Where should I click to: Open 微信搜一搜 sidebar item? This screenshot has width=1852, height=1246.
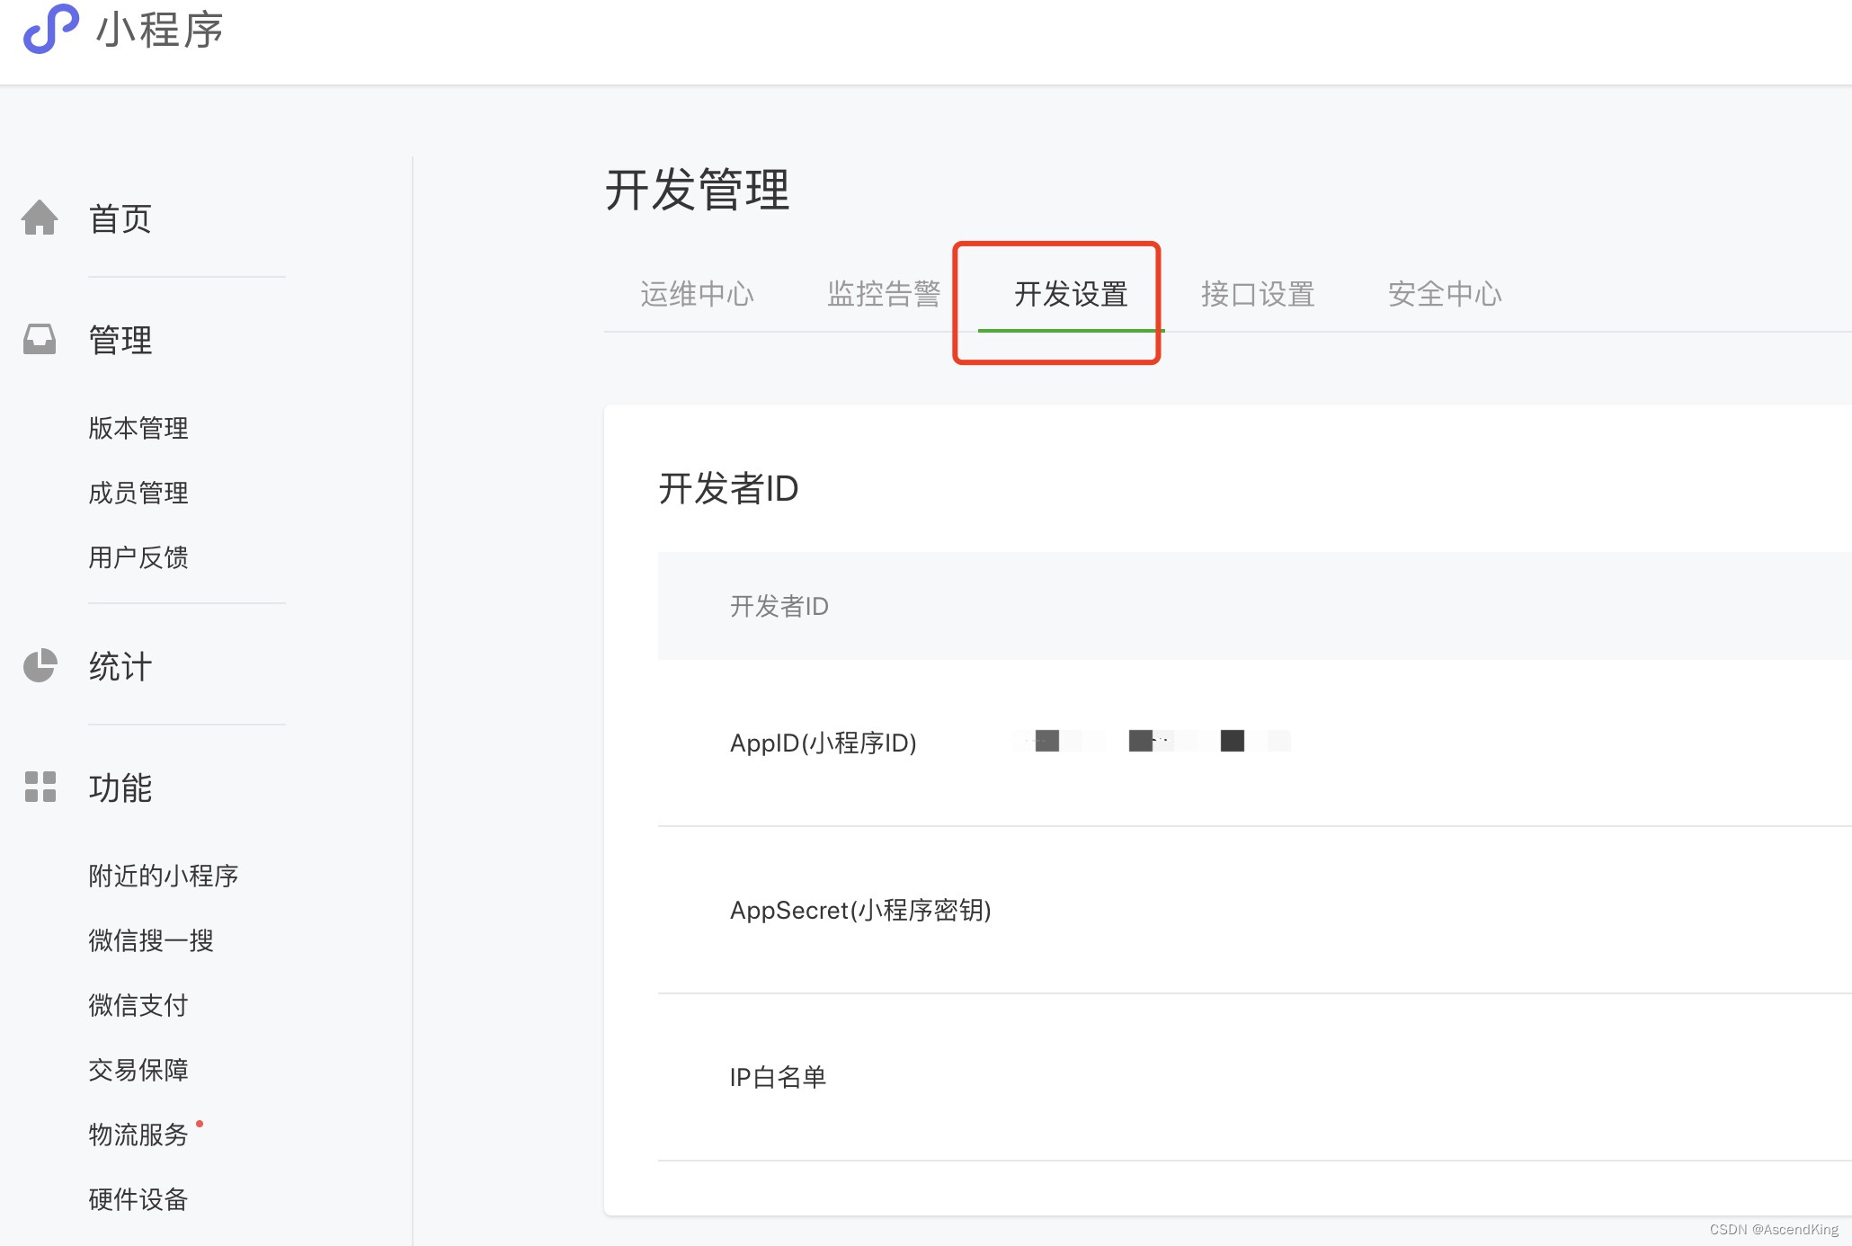pos(151,940)
